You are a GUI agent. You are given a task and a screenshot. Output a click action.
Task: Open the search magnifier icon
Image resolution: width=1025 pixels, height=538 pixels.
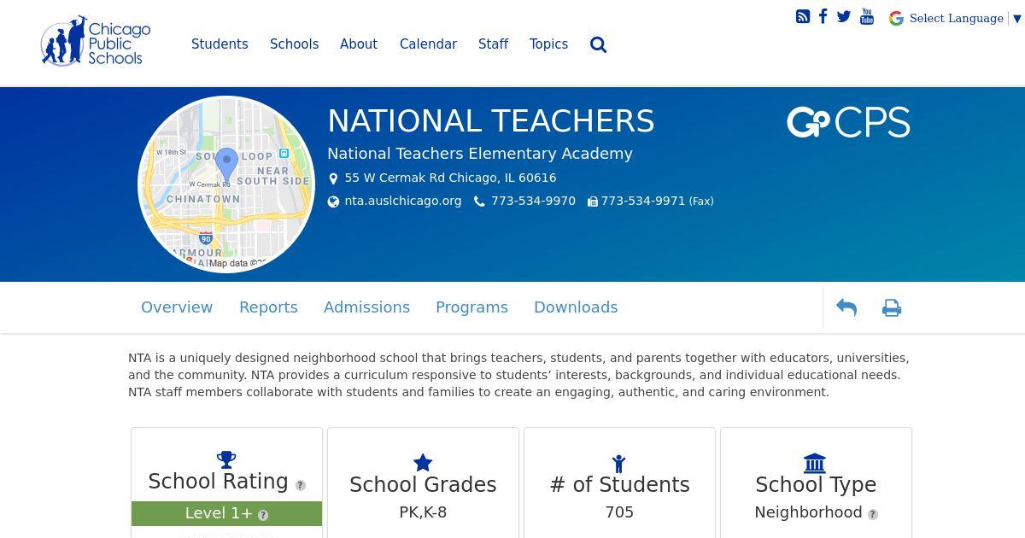pyautogui.click(x=598, y=44)
